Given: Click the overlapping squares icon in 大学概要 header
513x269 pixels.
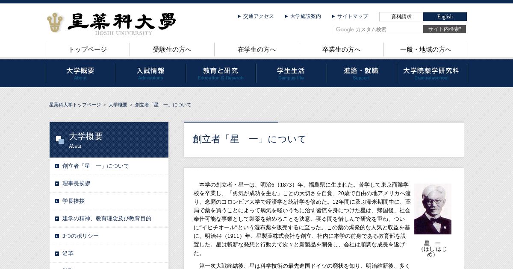Looking at the screenshot, I should tap(60, 140).
